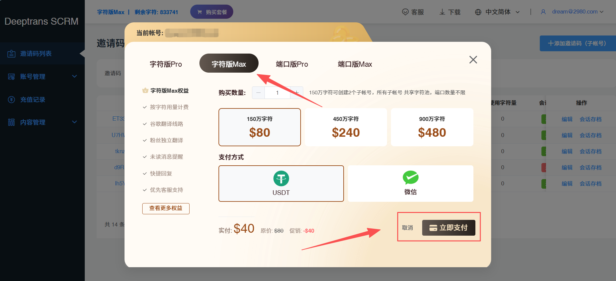The image size is (616, 281).
Task: Click the purchase quantity input field
Action: pyautogui.click(x=277, y=93)
